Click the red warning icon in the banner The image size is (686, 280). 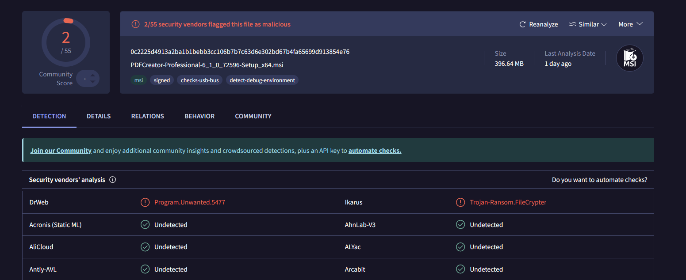pos(135,24)
